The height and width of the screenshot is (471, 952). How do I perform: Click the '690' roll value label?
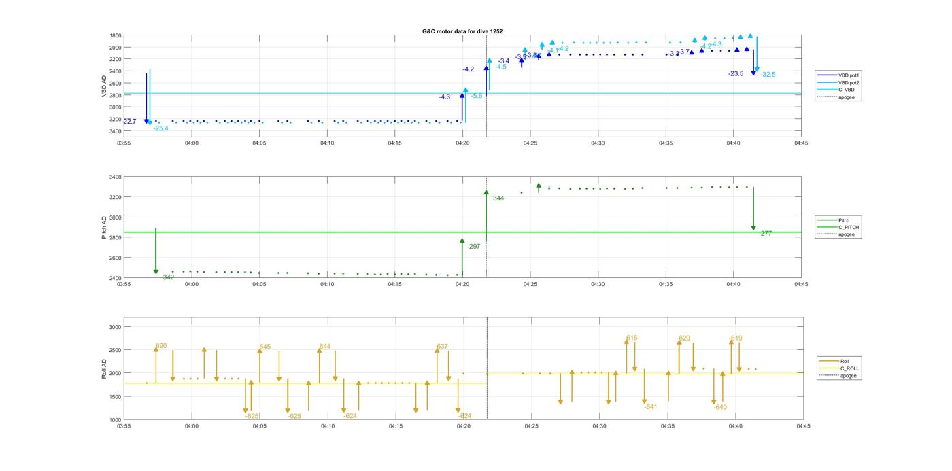tap(161, 346)
